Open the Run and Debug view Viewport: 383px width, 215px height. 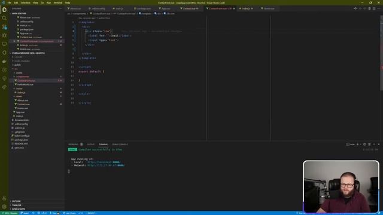coord(4,35)
